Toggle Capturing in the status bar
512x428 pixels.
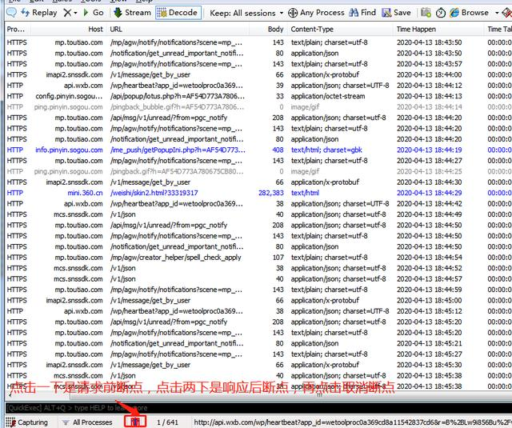tap(26, 422)
